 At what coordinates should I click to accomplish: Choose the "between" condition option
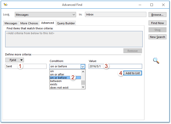coord(65,81)
